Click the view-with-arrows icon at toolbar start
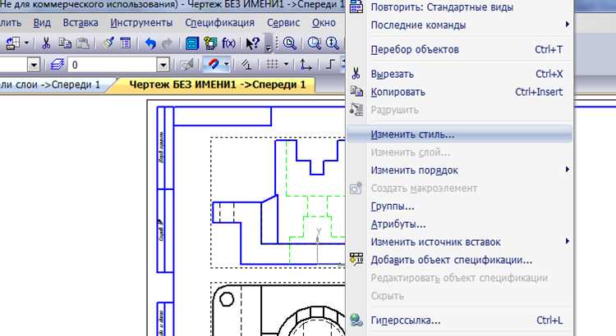 click(x=12, y=43)
